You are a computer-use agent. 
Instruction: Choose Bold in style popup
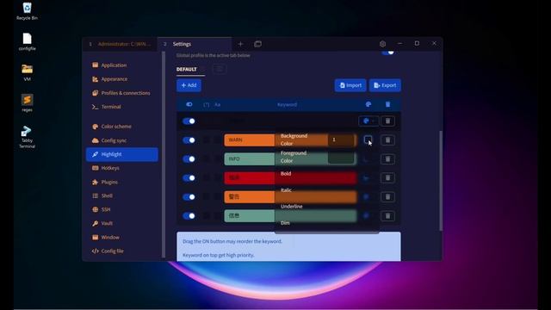[x=286, y=173]
